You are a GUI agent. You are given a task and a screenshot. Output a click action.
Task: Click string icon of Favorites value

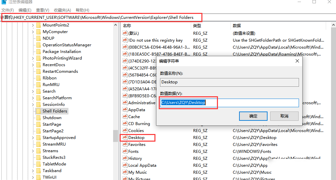tap(125, 144)
